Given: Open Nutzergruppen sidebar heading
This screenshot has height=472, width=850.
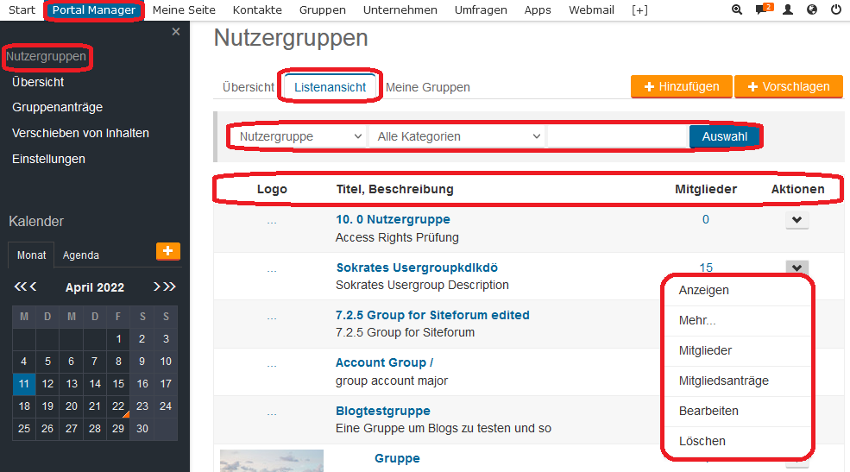Looking at the screenshot, I should coord(46,56).
